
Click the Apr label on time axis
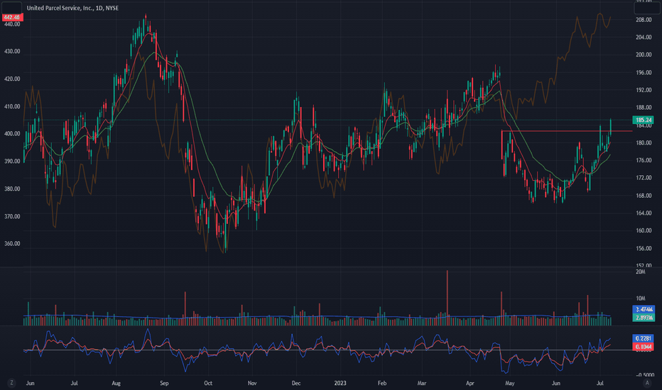coord(470,383)
